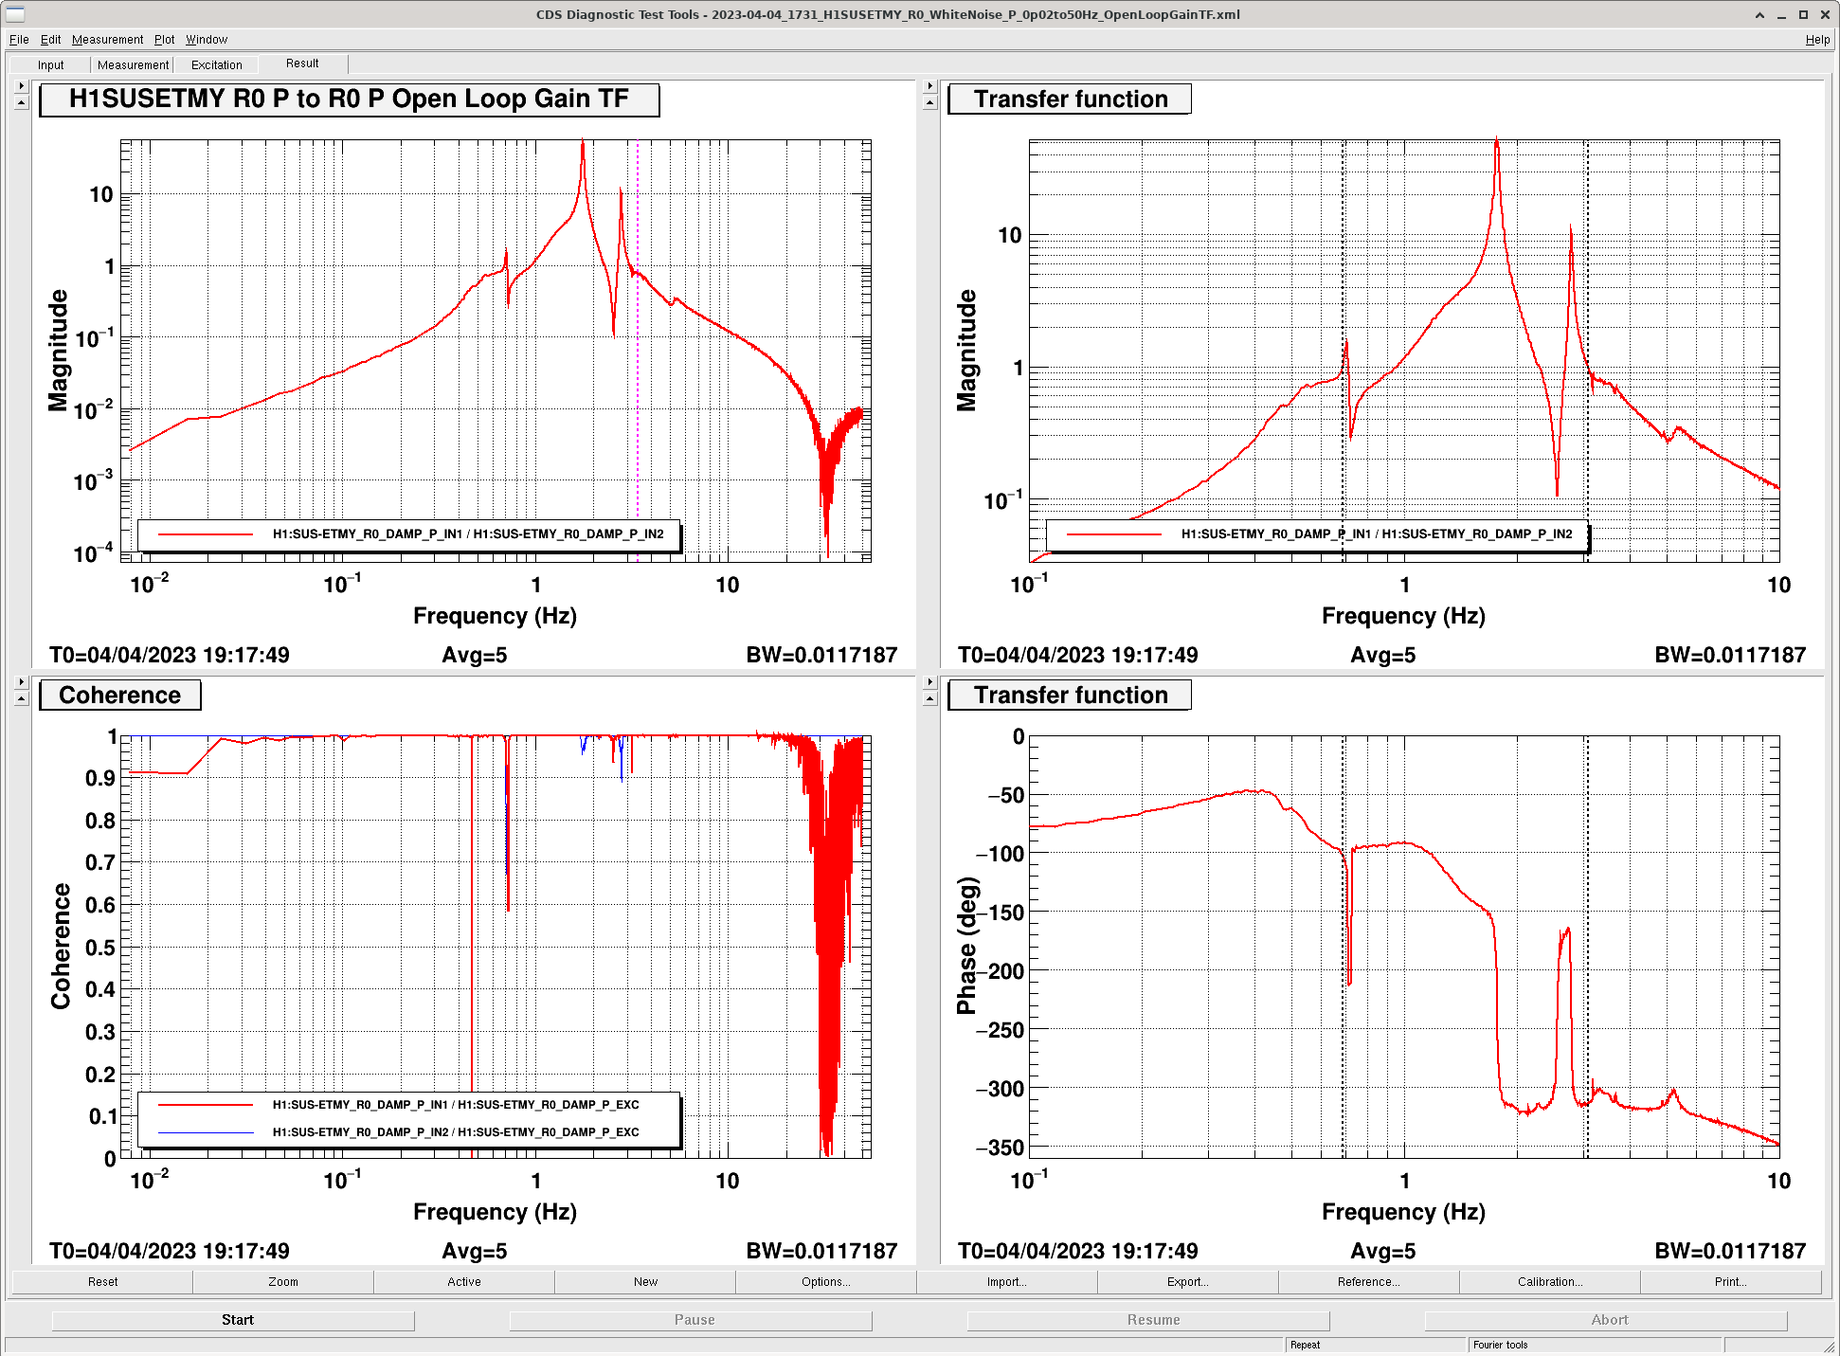Click the New button
The width and height of the screenshot is (1840, 1356).
[645, 1282]
